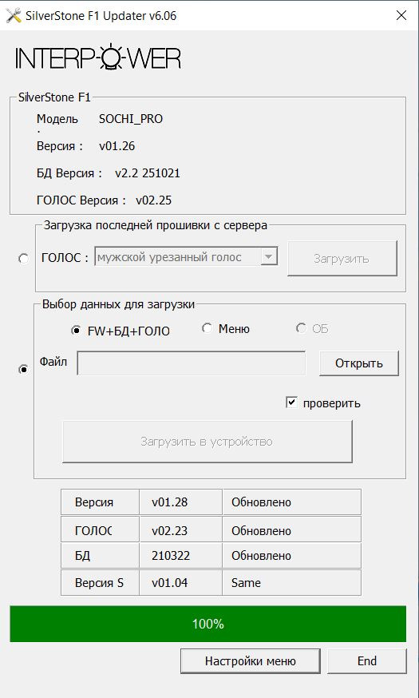The height and width of the screenshot is (698, 419).
Task: Open the мужской урезанный голос combo box
Action: [186, 257]
